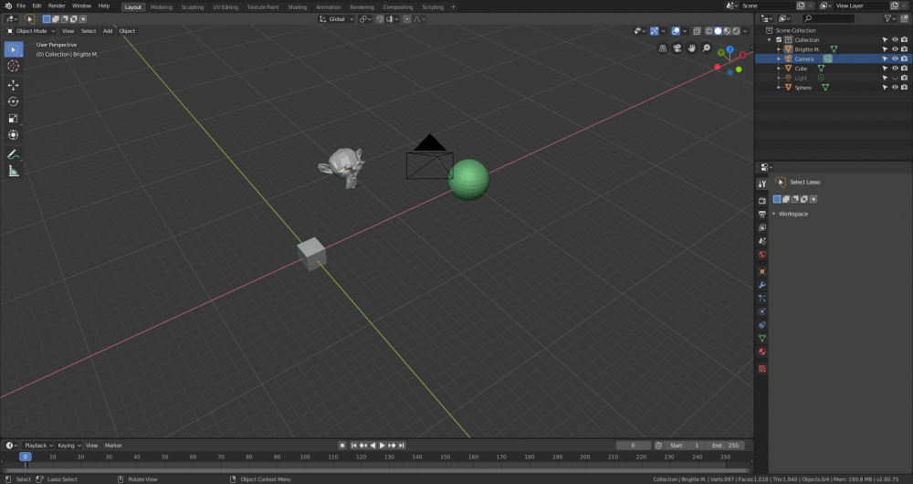Open the Output properties tab

pos(762,214)
